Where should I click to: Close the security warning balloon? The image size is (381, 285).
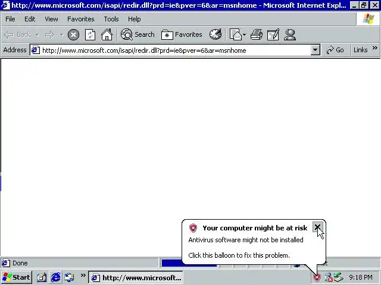pos(317,227)
